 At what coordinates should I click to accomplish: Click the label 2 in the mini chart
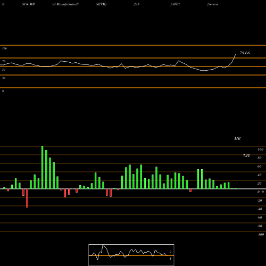170,252
